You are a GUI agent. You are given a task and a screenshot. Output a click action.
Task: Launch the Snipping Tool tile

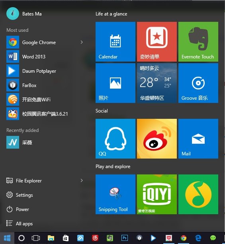click(115, 194)
